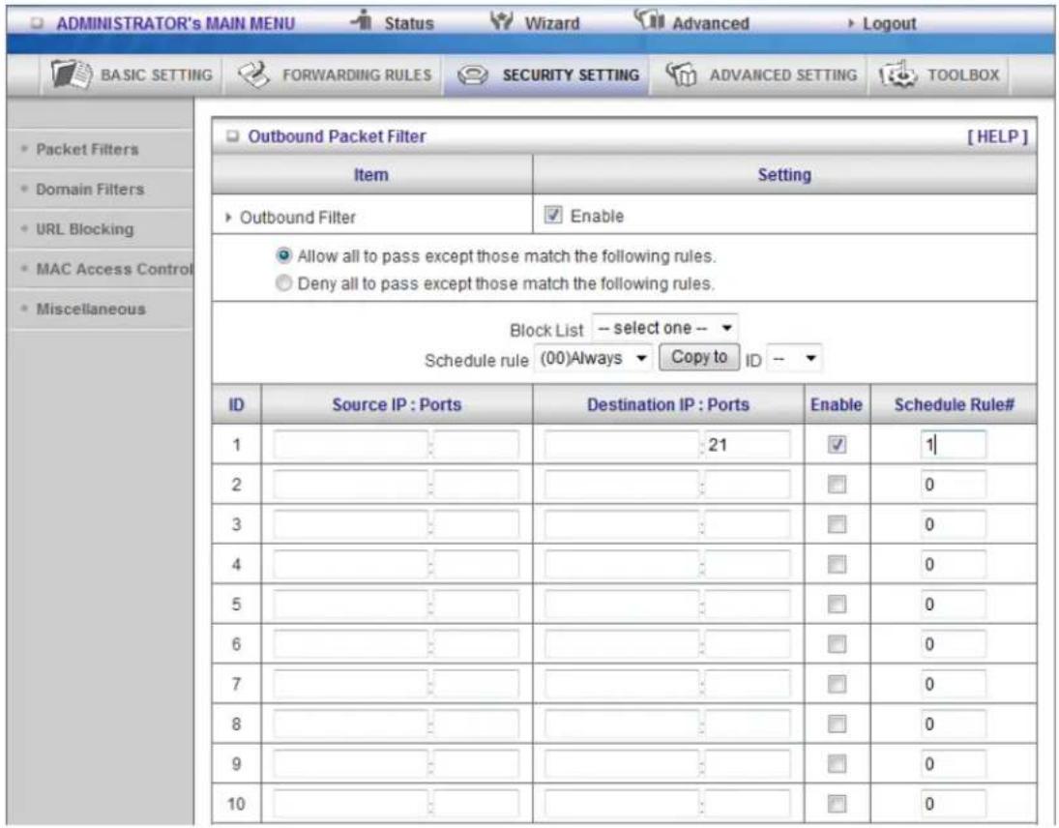Click the square icon beside Outbound Packet Filter title
1059x828 pixels.
coord(232,136)
